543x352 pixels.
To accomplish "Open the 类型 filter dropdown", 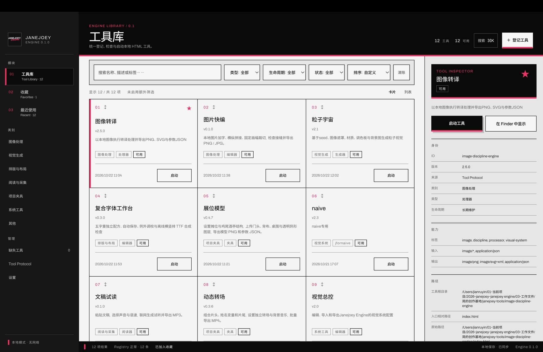I will click(242, 72).
